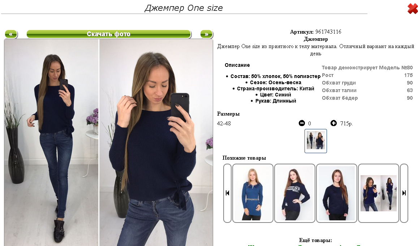Viewport: 418px width, 246px height.
Task: Go to next photo with » button
Action: tap(206, 34)
